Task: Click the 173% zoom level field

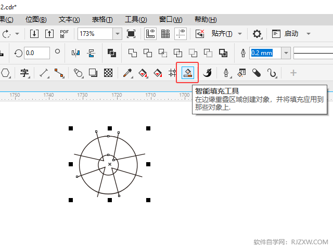Action: pyautogui.click(x=95, y=34)
